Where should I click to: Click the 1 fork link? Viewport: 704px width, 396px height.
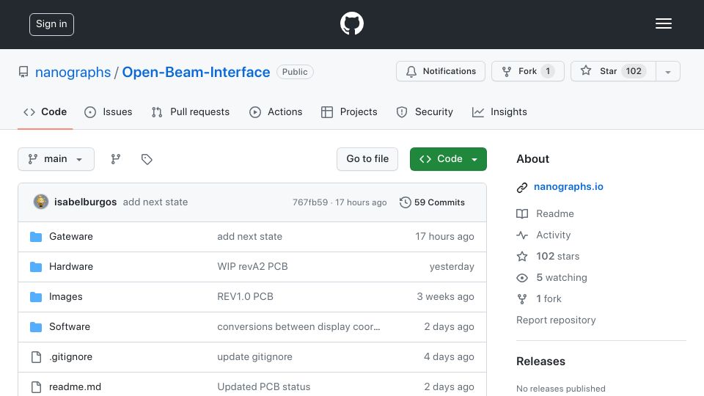coord(549,299)
